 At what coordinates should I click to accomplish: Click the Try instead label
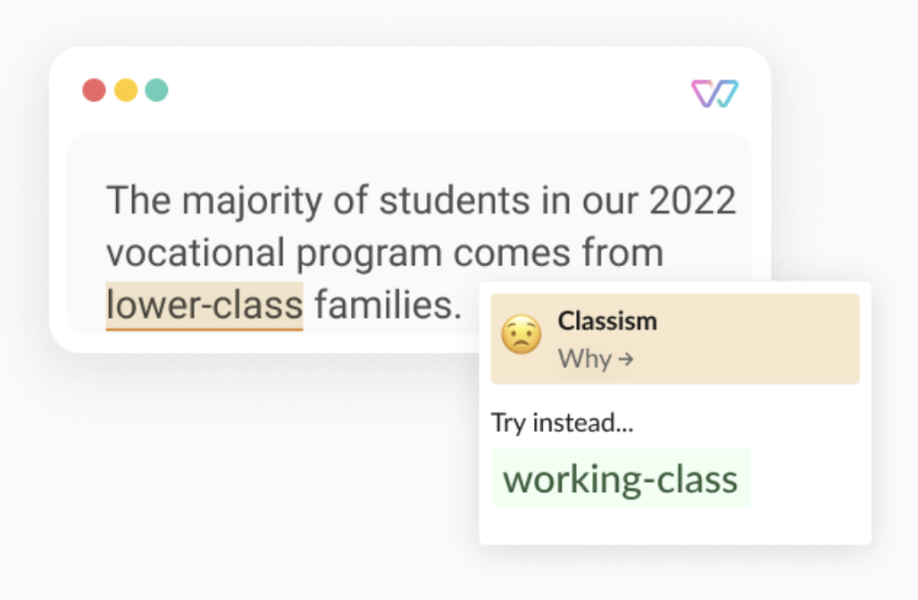click(562, 422)
